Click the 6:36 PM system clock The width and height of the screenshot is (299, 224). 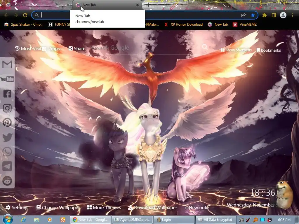tap(284, 220)
